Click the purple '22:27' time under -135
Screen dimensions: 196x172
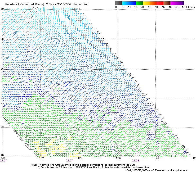[x=3, y=161]
